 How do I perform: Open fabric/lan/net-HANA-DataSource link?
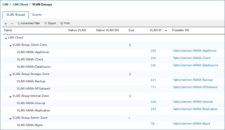[x=196, y=65]
